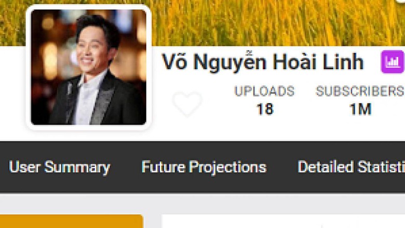Click the white content card below the tabs
This screenshot has height=228, width=405.
click(283, 221)
